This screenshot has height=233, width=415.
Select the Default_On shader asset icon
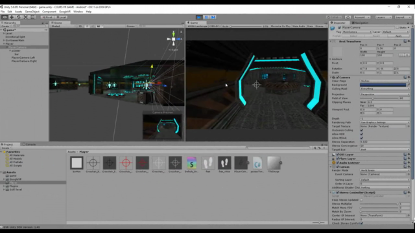click(x=191, y=162)
